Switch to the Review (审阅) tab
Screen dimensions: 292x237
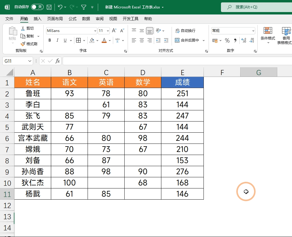[100, 19]
